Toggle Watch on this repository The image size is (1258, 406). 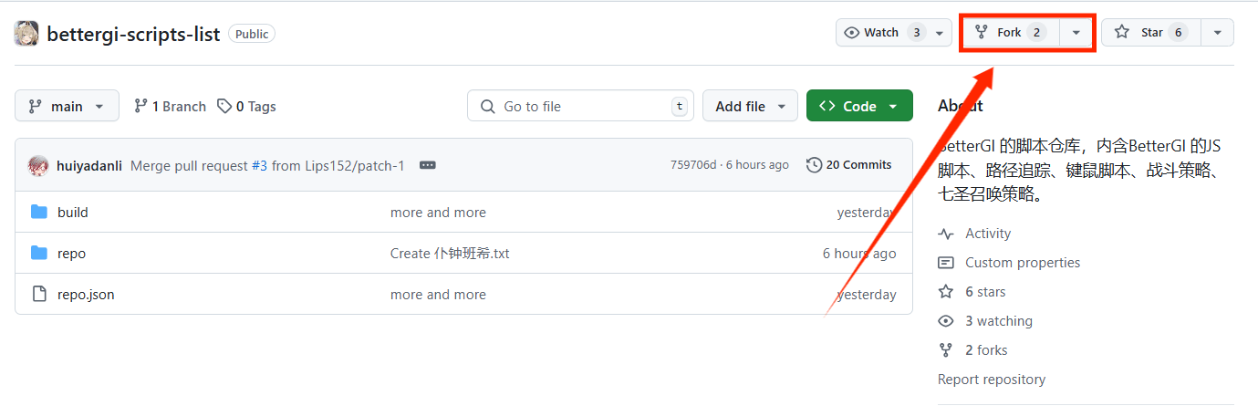[882, 33]
